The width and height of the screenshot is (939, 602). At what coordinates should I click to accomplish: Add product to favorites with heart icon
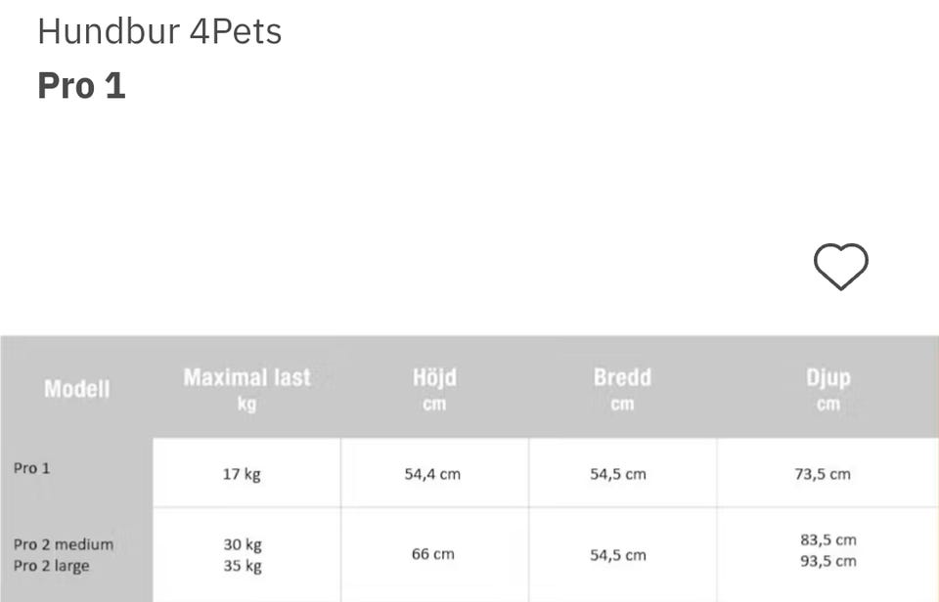point(840,266)
